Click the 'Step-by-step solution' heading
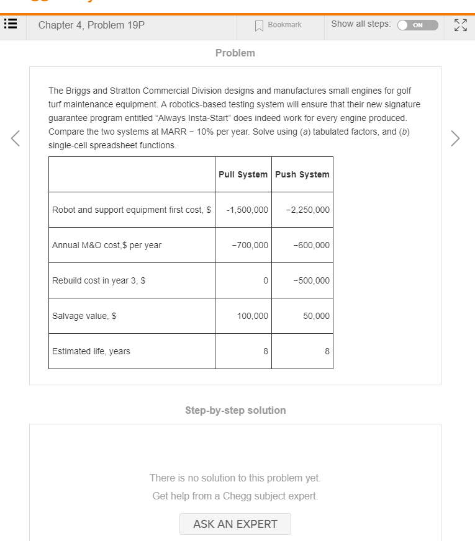The image size is (475, 541). pos(235,410)
